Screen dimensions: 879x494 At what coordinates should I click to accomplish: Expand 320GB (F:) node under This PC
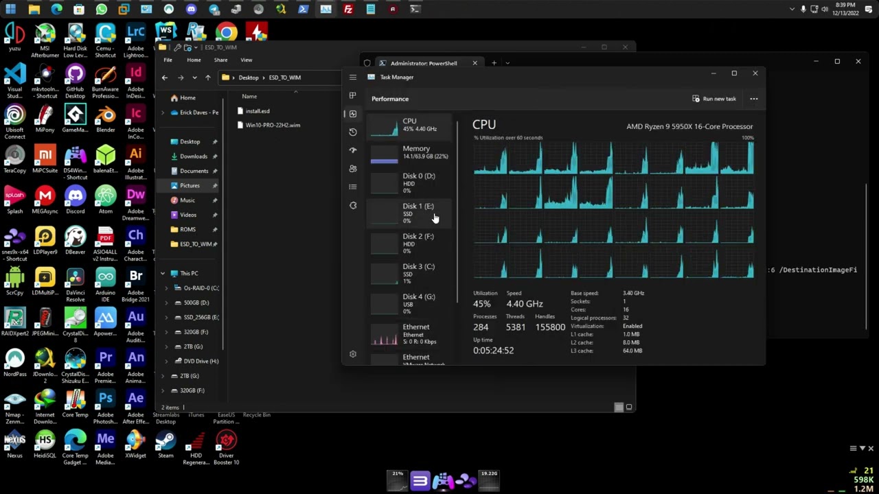tap(166, 332)
